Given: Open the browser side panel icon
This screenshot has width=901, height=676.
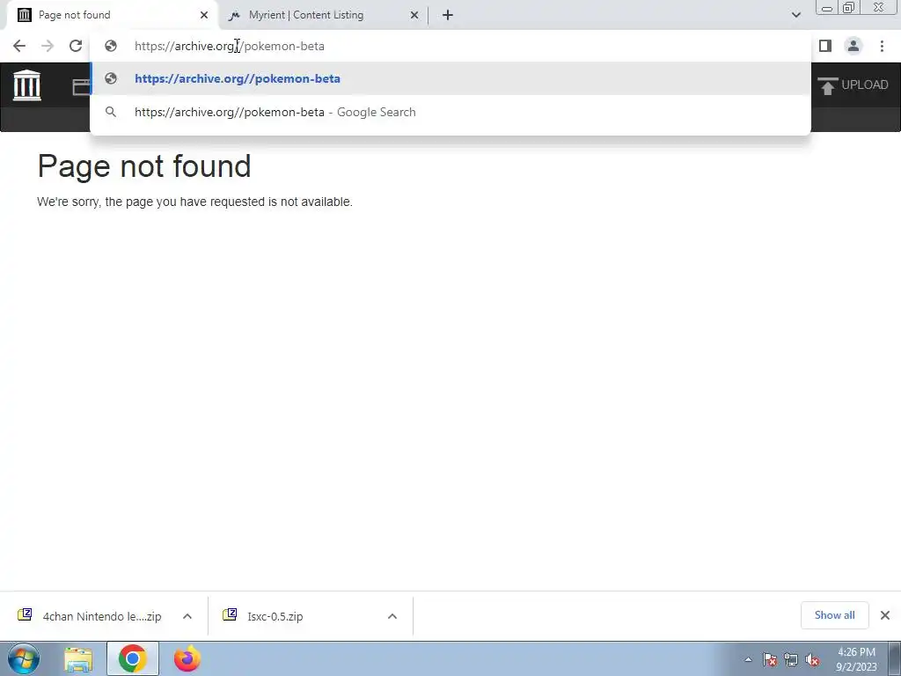Looking at the screenshot, I should click(825, 46).
